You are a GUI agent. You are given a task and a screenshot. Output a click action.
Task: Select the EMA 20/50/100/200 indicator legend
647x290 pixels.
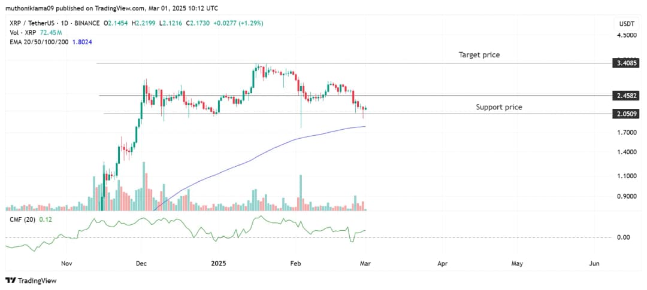pos(37,42)
